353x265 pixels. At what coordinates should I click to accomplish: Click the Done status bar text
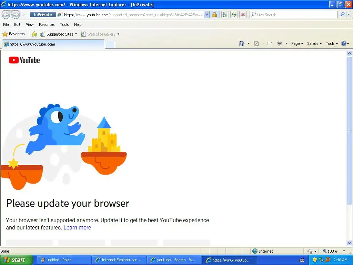coord(5,251)
